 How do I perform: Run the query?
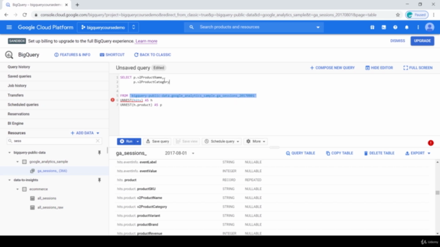tap(126, 141)
